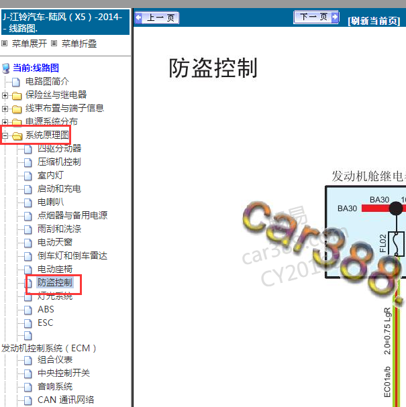
Task: Select the 系统原理图 folder label
Action: 47,135
